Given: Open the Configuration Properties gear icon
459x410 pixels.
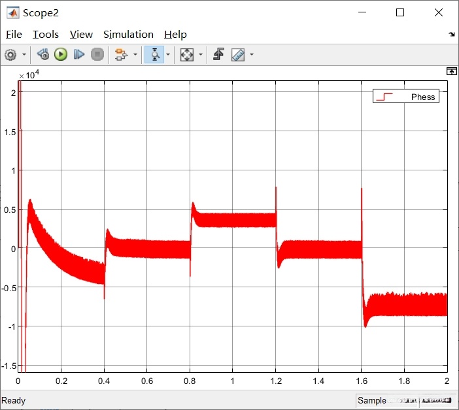Looking at the screenshot, I should (x=10, y=55).
